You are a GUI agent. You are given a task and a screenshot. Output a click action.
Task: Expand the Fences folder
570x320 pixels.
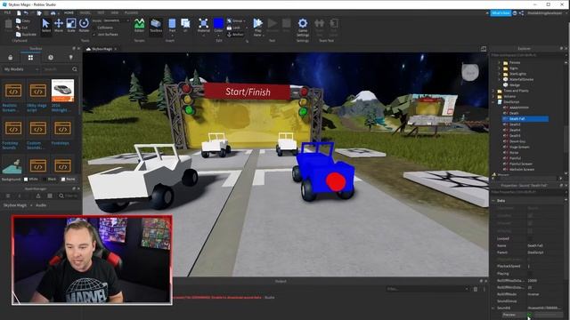[x=499, y=62]
